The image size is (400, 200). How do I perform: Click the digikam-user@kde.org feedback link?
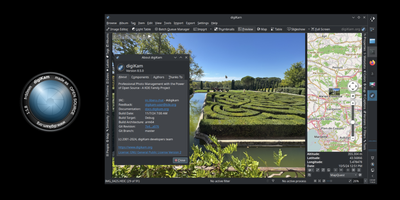161,104
